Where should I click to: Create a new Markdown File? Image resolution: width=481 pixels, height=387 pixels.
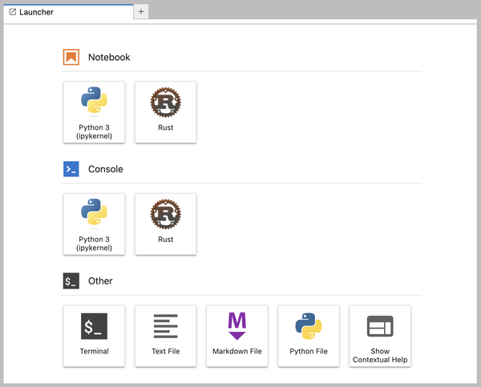[x=237, y=336]
